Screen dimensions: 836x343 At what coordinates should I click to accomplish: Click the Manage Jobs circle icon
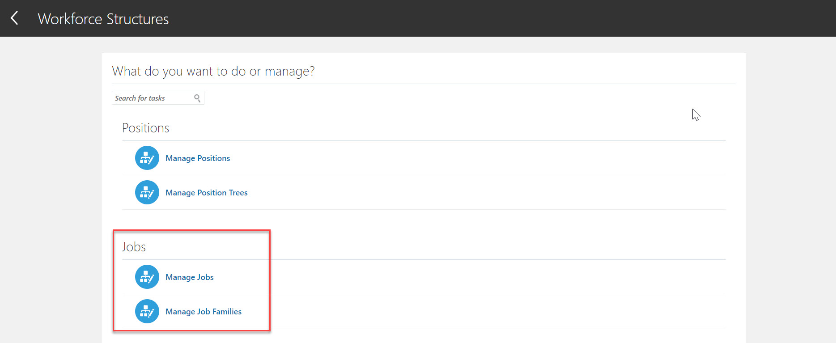coord(147,277)
